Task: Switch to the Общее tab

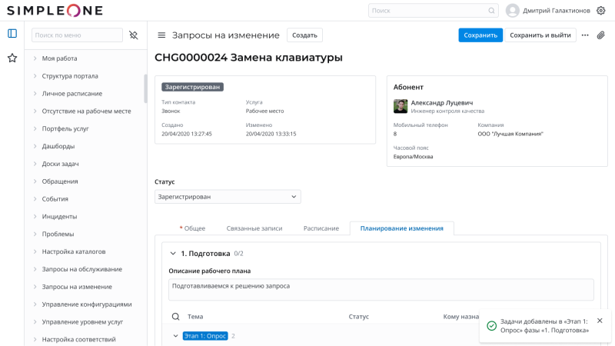Action: [193, 228]
